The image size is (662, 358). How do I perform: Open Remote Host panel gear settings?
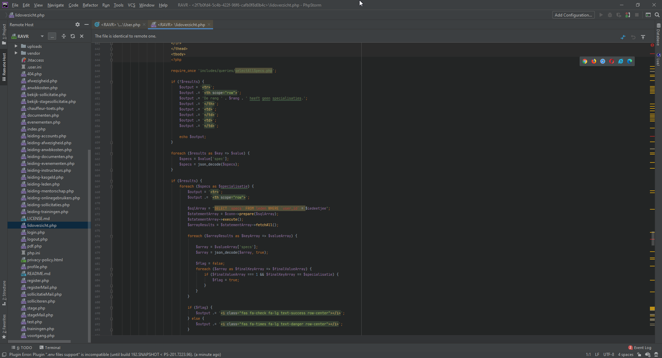pyautogui.click(x=78, y=24)
